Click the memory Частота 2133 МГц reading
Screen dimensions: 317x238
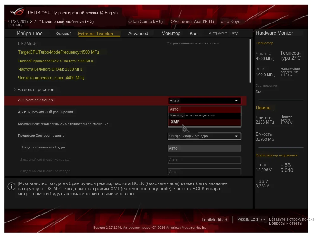pyautogui.click(x=265, y=120)
